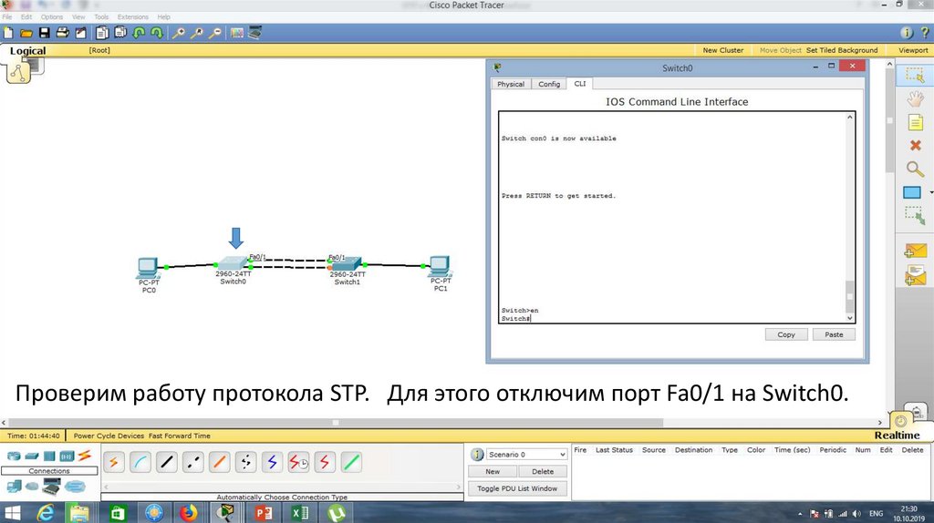This screenshot has height=523, width=934.
Task: Select the green octal cable
Action: [351, 462]
